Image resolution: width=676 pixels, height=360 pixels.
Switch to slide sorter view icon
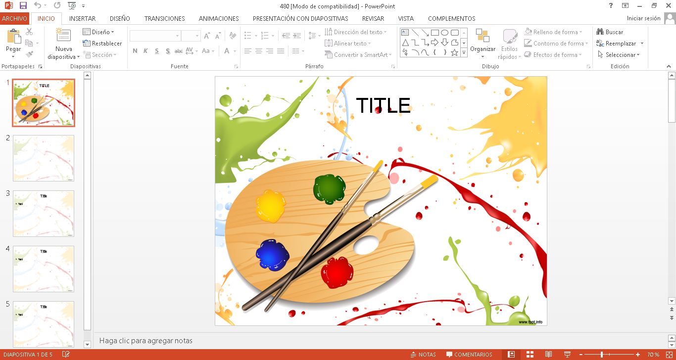[x=530, y=355]
